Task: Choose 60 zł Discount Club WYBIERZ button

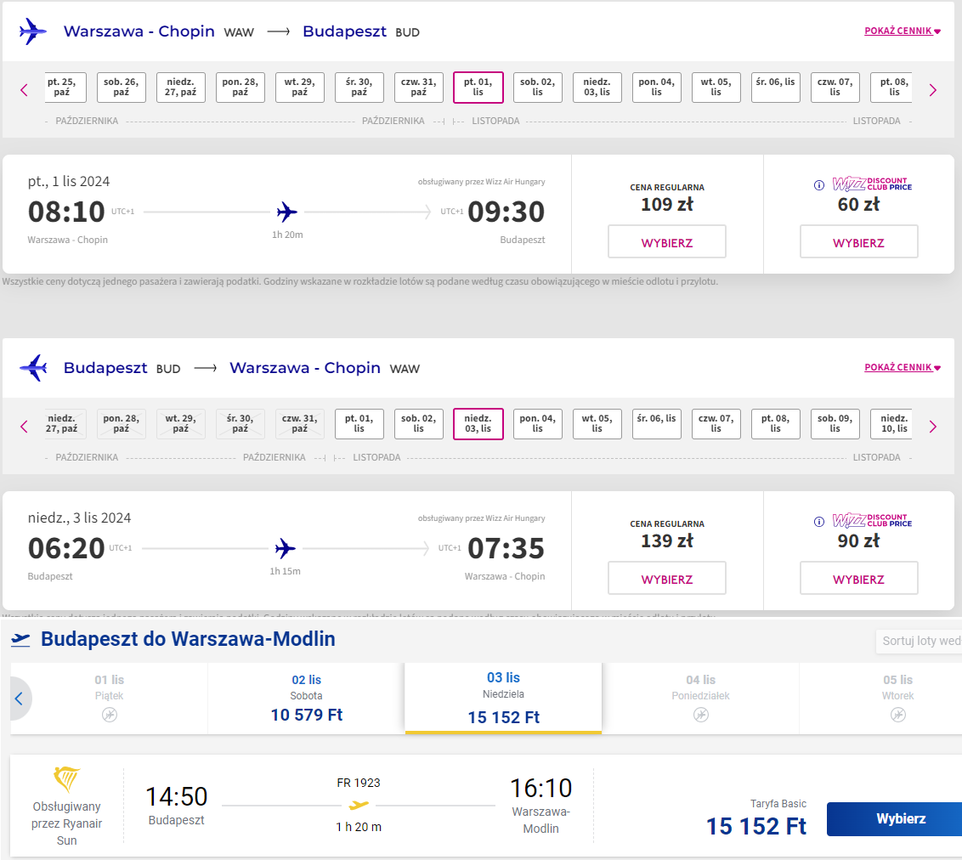Action: pyautogui.click(x=858, y=241)
